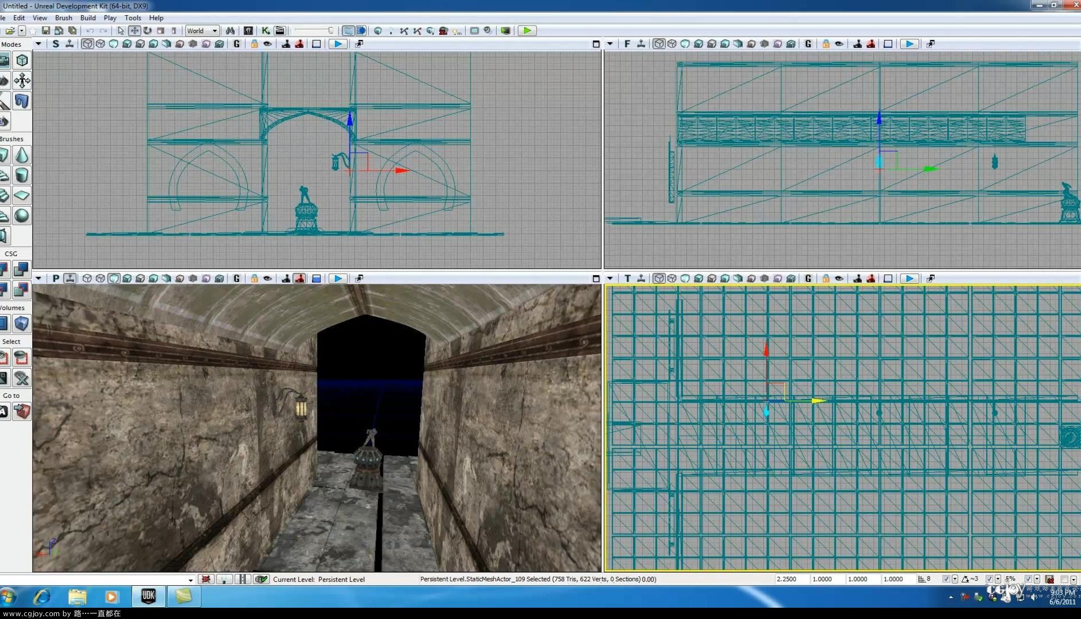Enable wireframe view in perspective viewport toolbar
This screenshot has height=619, width=1081.
click(87, 279)
